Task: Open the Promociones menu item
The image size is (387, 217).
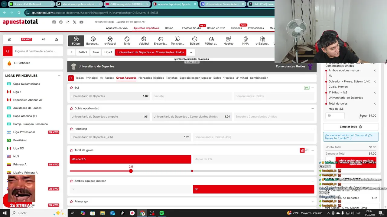Action: pyautogui.click(x=256, y=28)
